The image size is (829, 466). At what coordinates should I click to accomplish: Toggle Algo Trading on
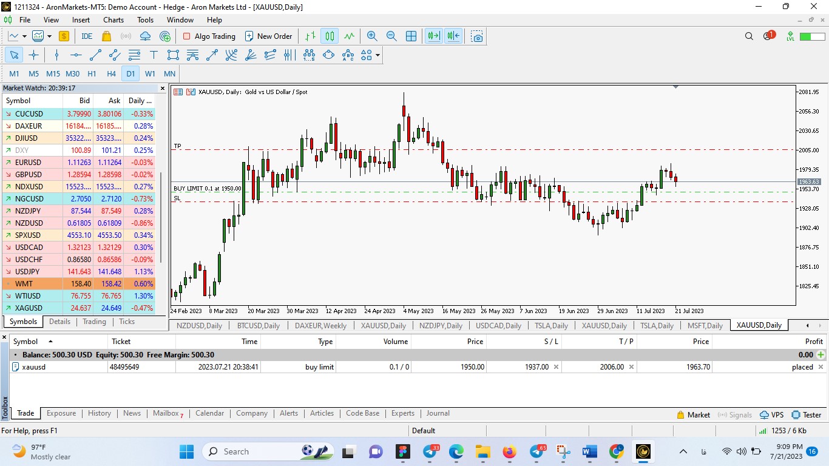209,36
